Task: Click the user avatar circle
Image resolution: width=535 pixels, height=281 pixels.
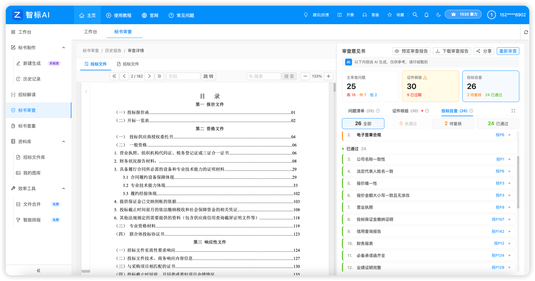Action: tap(491, 15)
